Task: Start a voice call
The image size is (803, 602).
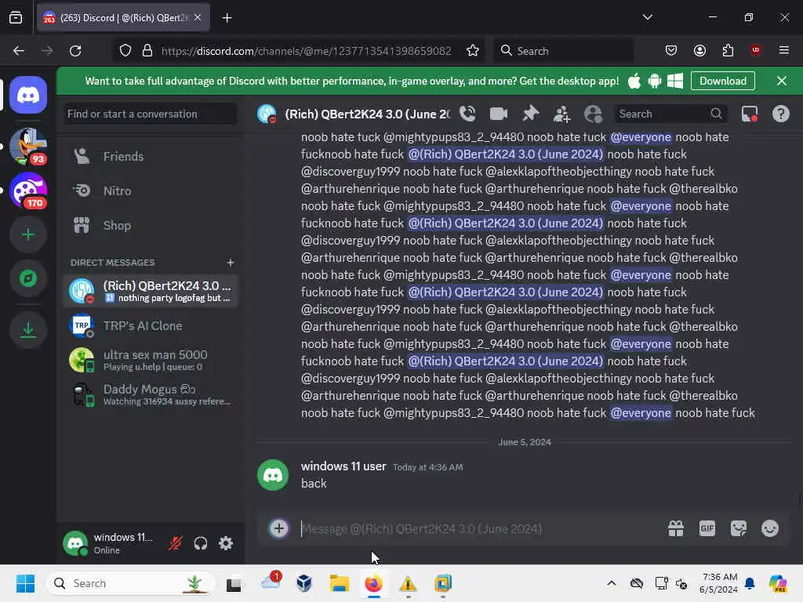Action: tap(467, 114)
